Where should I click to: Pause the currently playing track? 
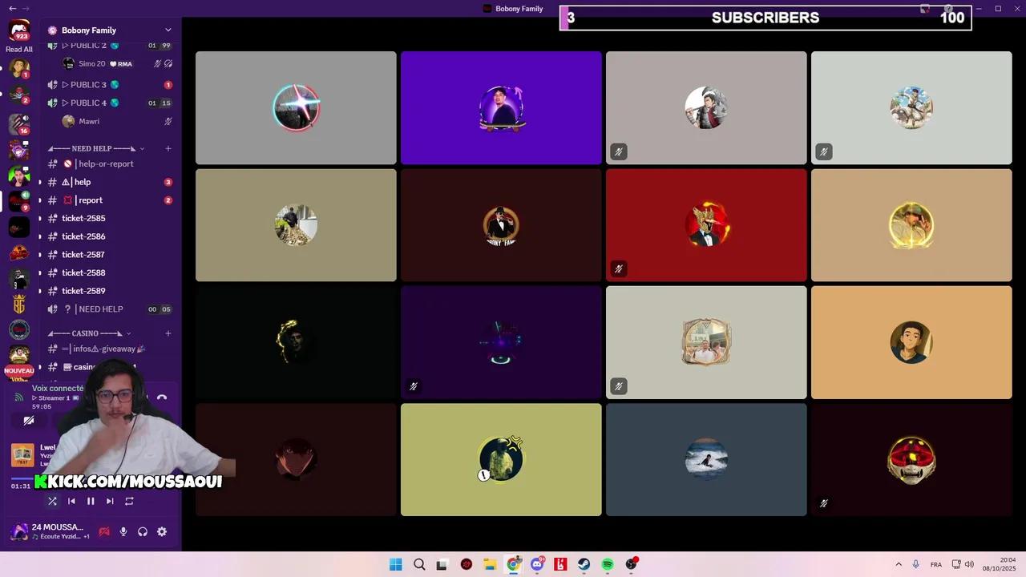pos(91,501)
